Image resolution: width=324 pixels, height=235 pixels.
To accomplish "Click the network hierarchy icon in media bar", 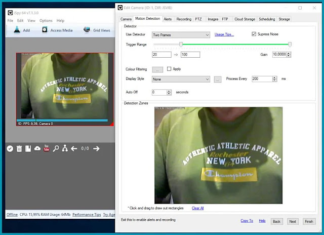I will coord(65,148).
